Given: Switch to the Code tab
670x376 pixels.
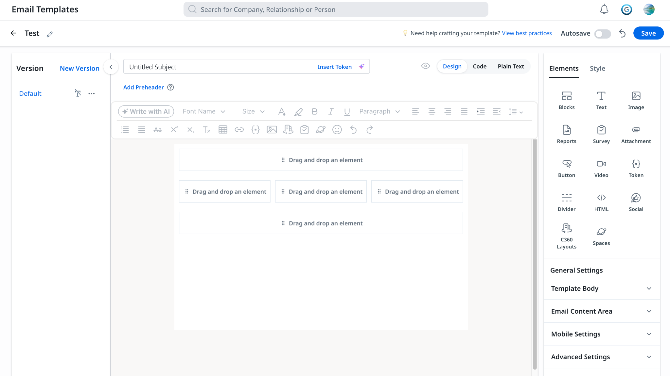Looking at the screenshot, I should click(x=480, y=66).
